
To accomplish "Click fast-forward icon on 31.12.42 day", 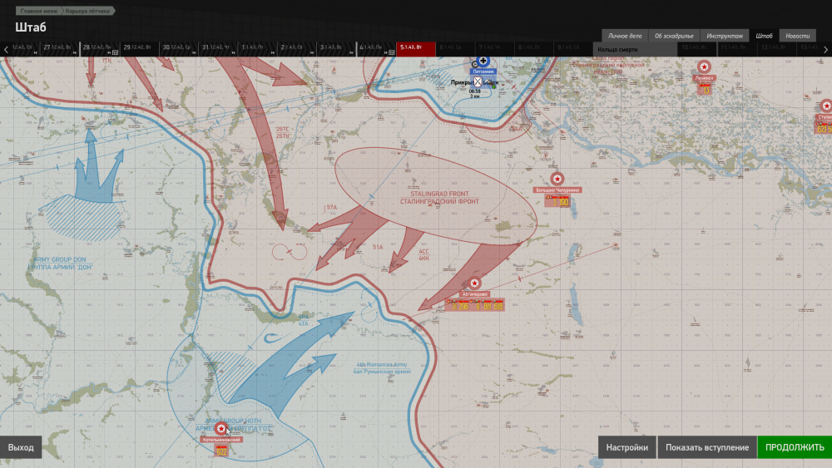I will [233, 52].
